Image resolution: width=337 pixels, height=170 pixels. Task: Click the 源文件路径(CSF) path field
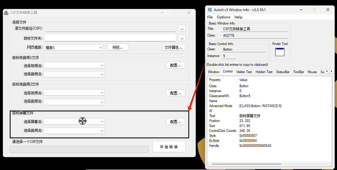pos(111,28)
